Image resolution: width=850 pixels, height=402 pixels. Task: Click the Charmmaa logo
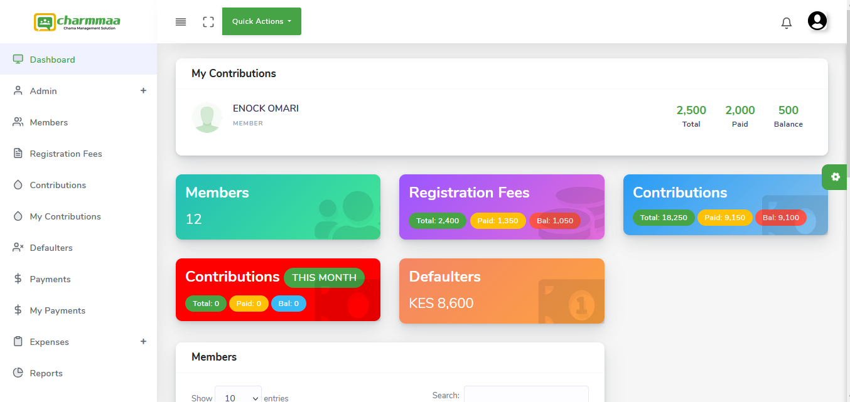pyautogui.click(x=77, y=23)
